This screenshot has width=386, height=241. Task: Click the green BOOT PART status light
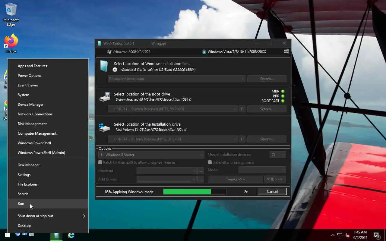283,101
